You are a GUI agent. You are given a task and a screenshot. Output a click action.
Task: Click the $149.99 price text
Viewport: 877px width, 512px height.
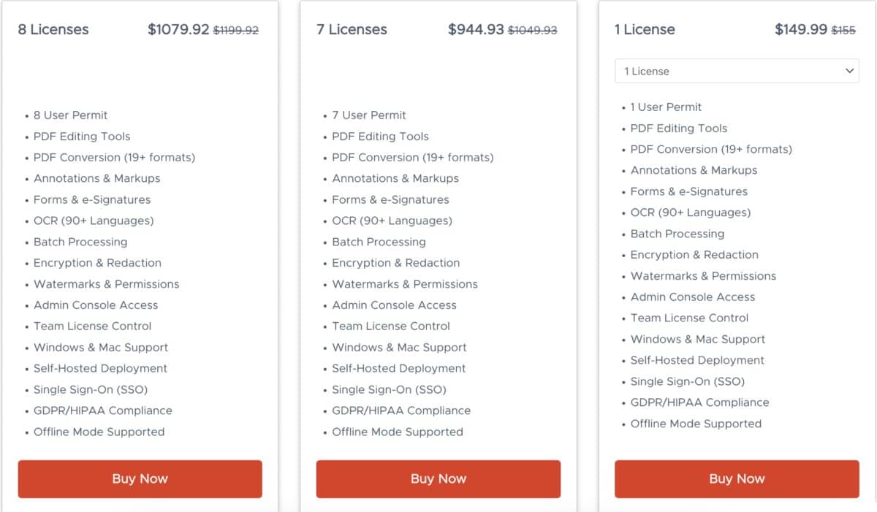click(x=802, y=29)
